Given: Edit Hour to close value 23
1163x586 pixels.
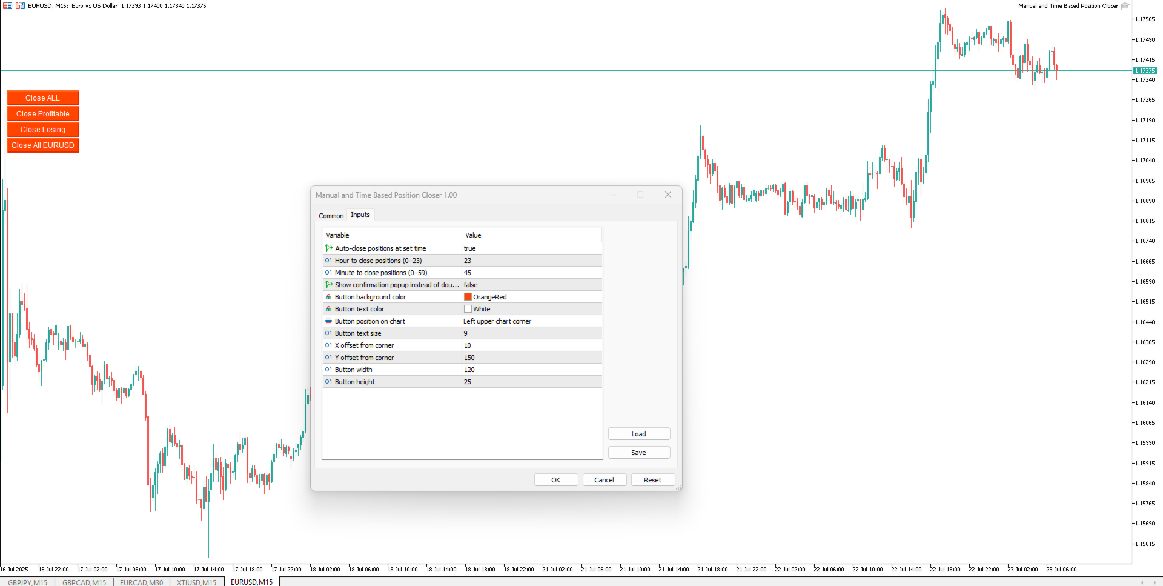Looking at the screenshot, I should [532, 261].
